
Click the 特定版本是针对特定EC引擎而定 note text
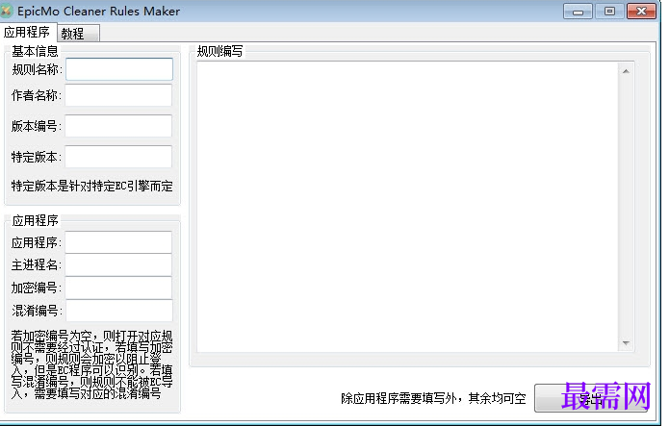(91, 186)
